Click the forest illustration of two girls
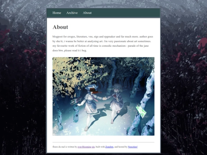 [103, 96]
